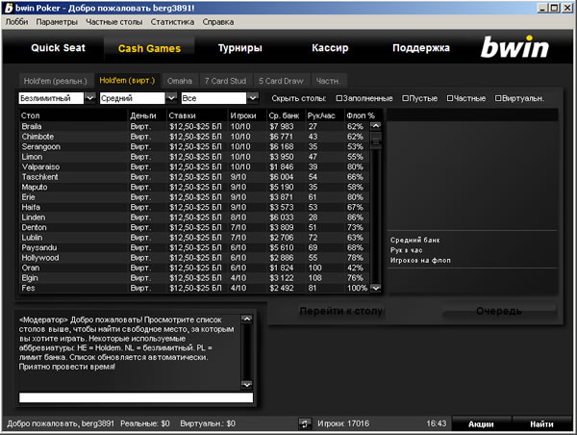577x435 pixels.
Task: Click the Перейти к столу button
Action: [x=340, y=311]
